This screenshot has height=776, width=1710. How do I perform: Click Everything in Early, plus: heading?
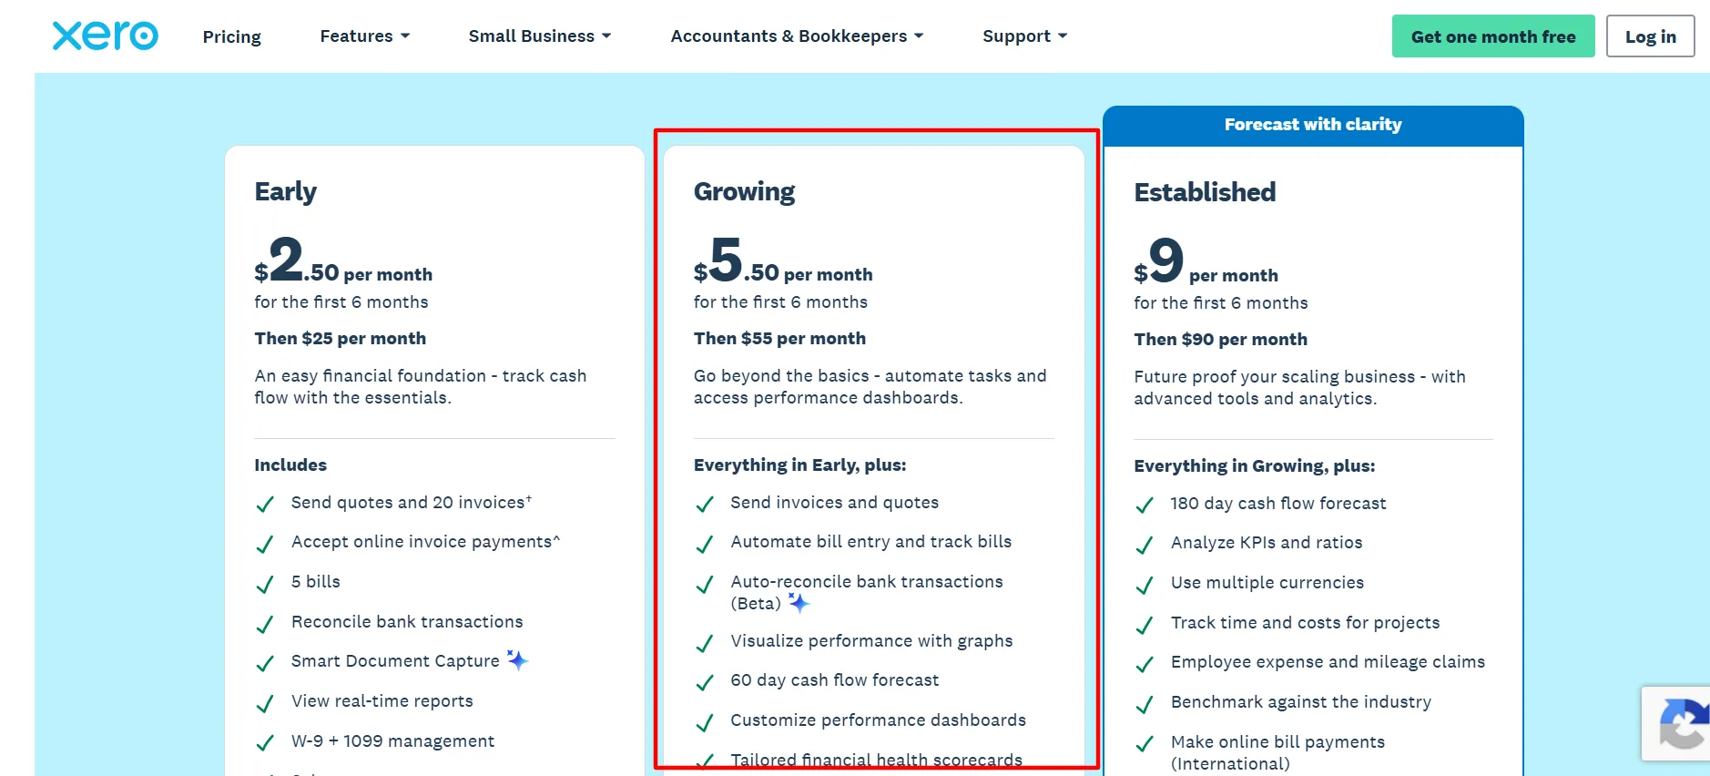click(799, 465)
